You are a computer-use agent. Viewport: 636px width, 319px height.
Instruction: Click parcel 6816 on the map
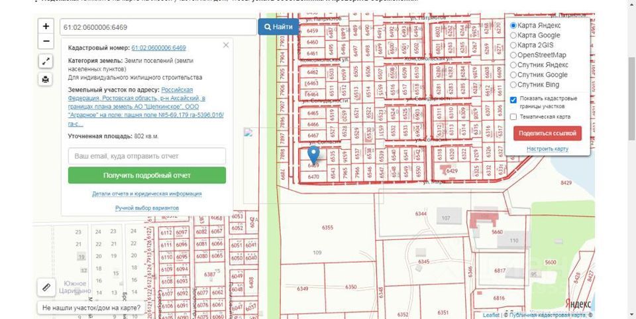click(x=499, y=298)
